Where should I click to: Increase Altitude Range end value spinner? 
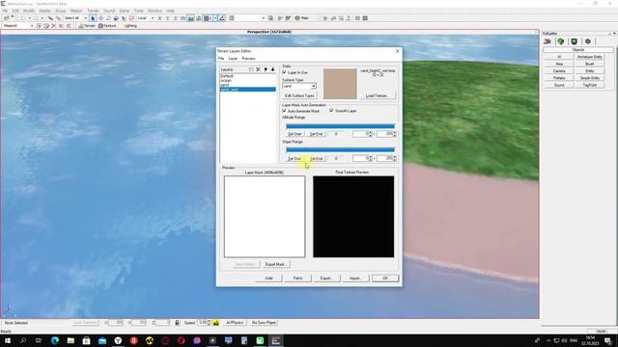395,133
